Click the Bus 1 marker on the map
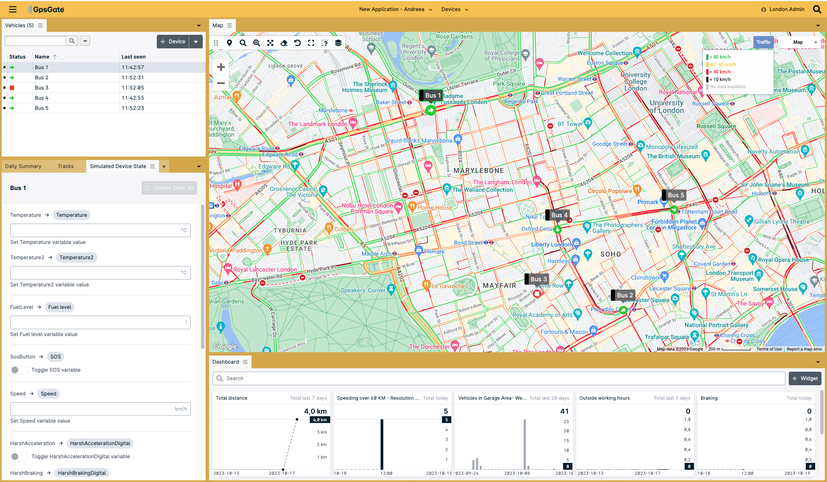Screen dimensions: 827x482 [x=430, y=111]
